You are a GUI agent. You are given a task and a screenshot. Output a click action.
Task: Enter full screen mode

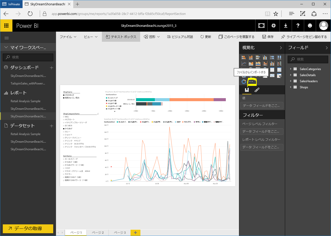[x=261, y=26]
